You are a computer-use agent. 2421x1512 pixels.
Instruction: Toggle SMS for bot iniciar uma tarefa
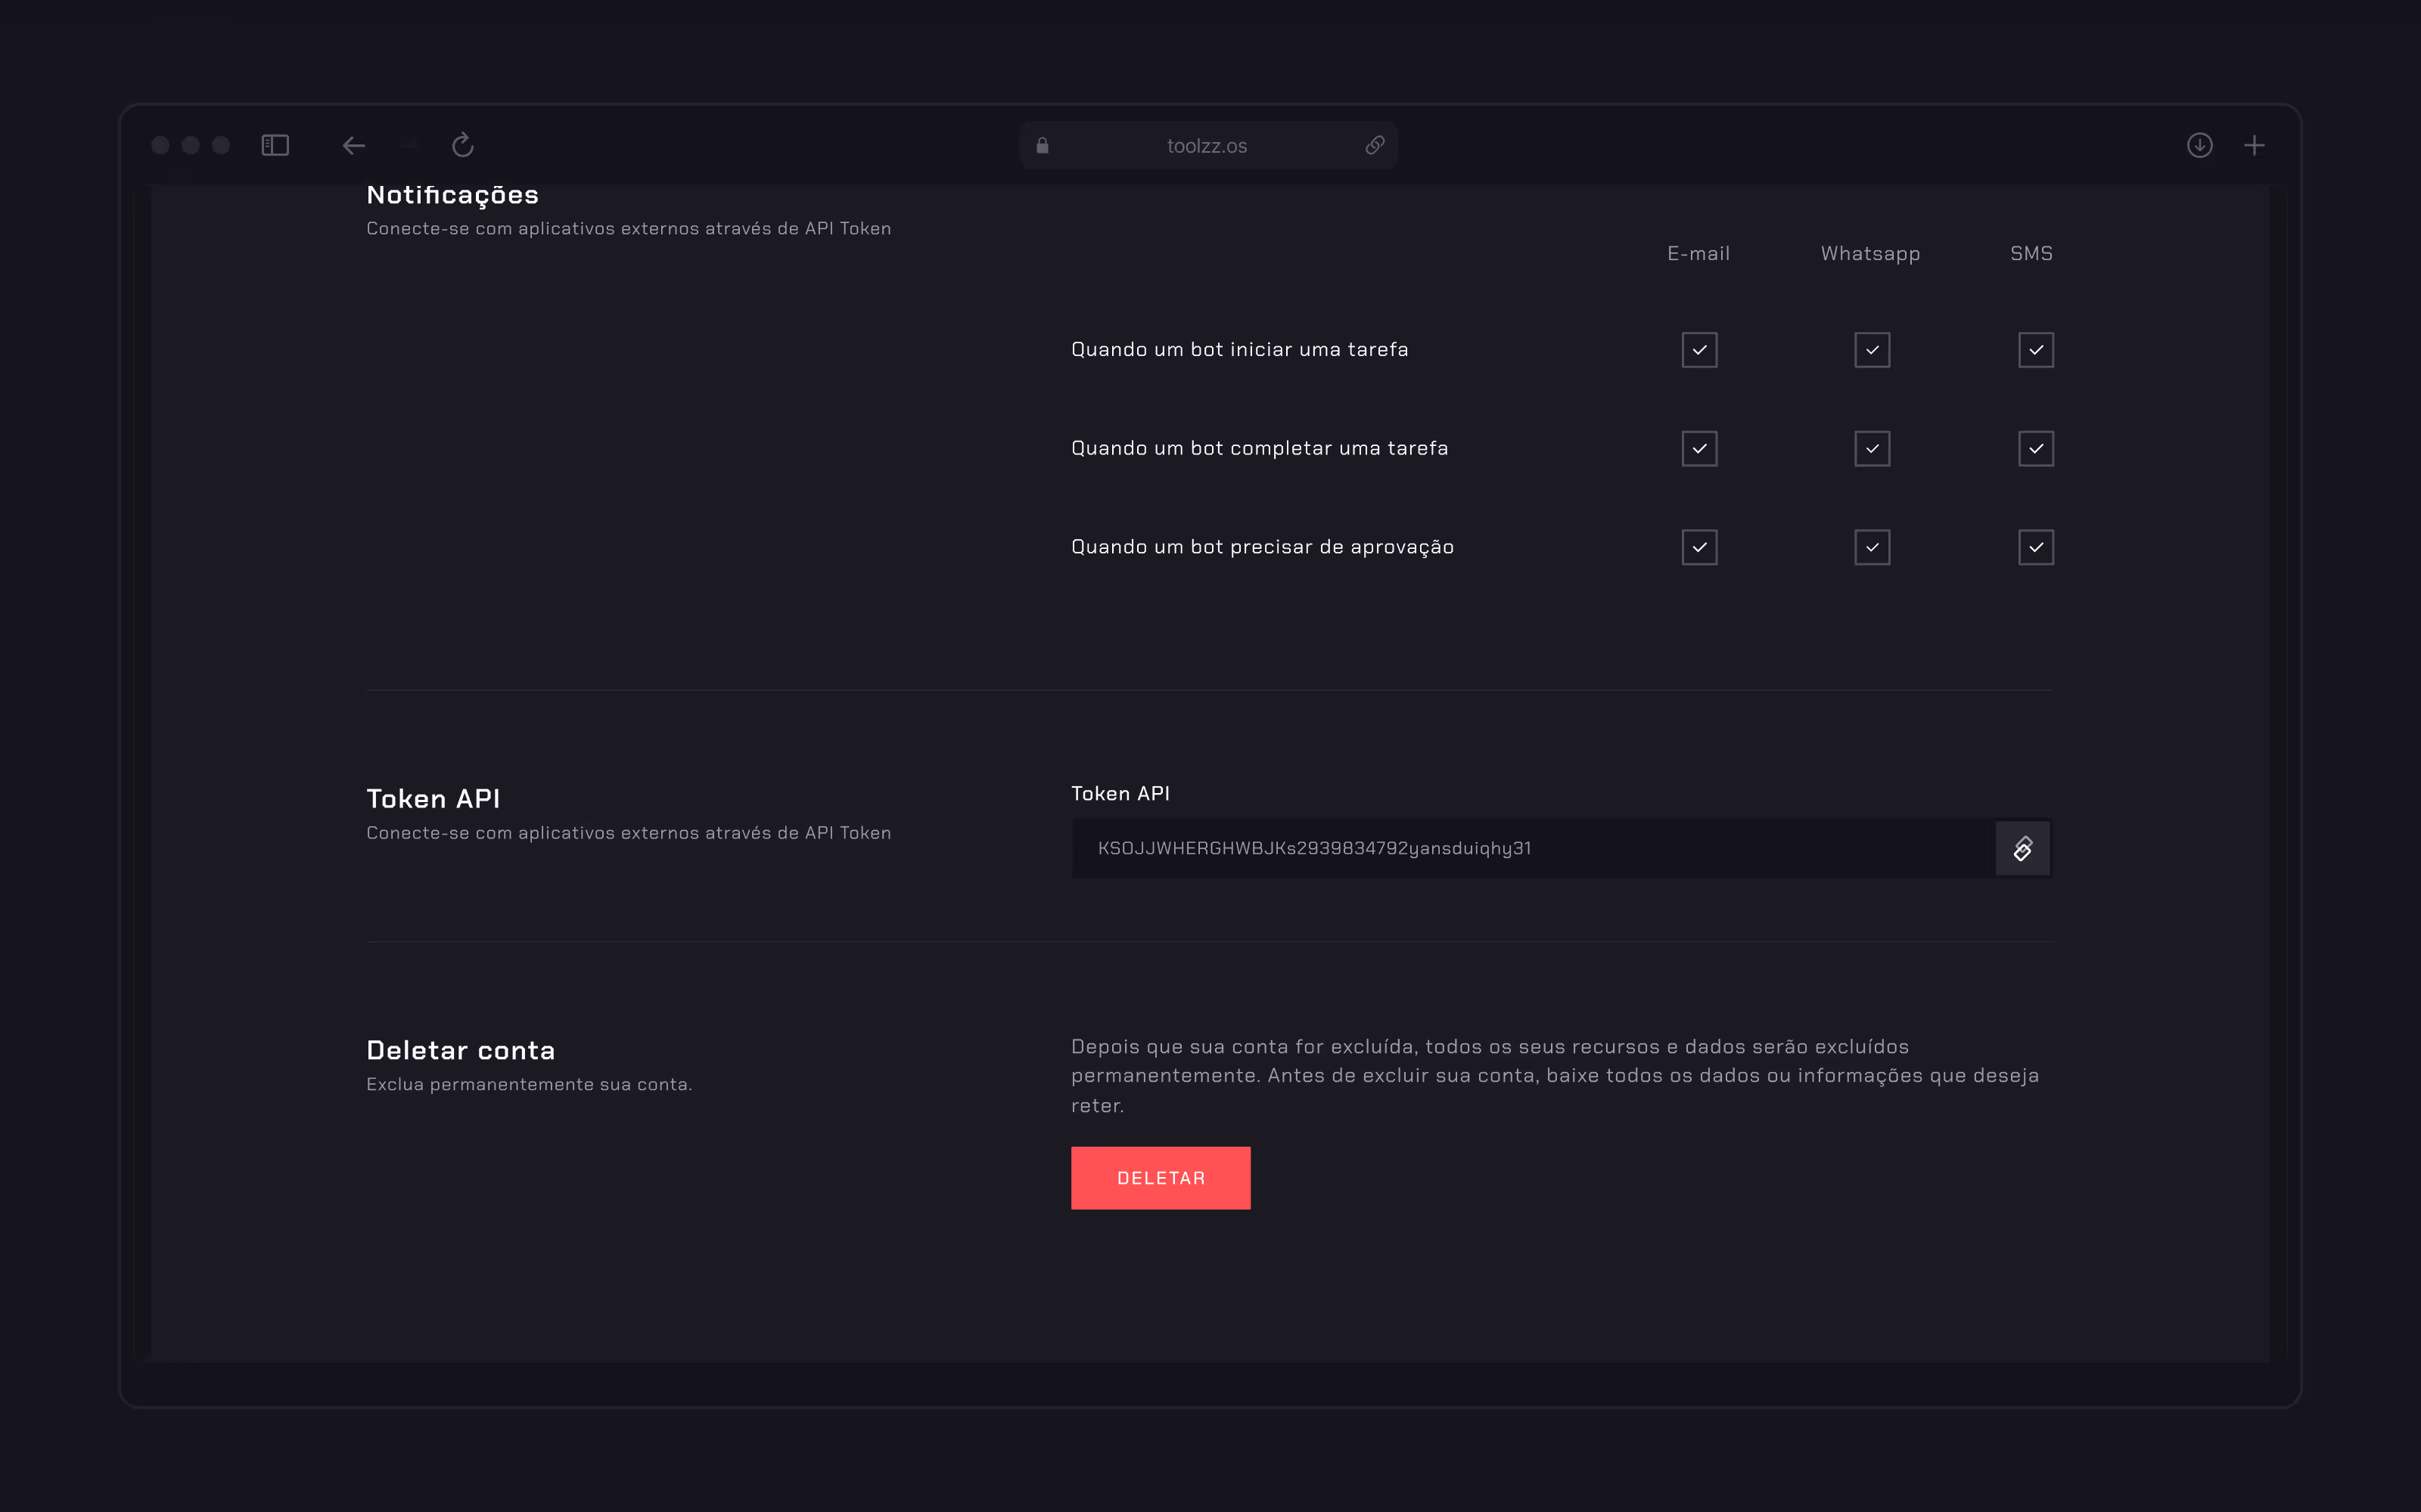(2036, 350)
